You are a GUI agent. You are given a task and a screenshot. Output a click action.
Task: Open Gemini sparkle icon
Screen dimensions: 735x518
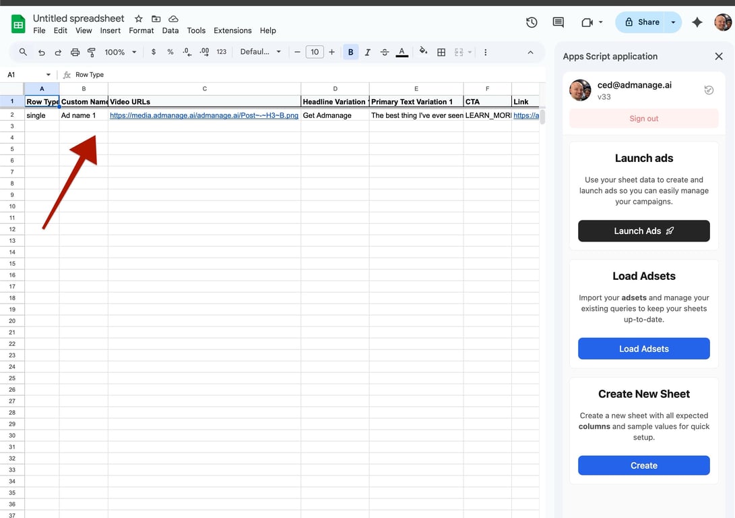click(697, 22)
